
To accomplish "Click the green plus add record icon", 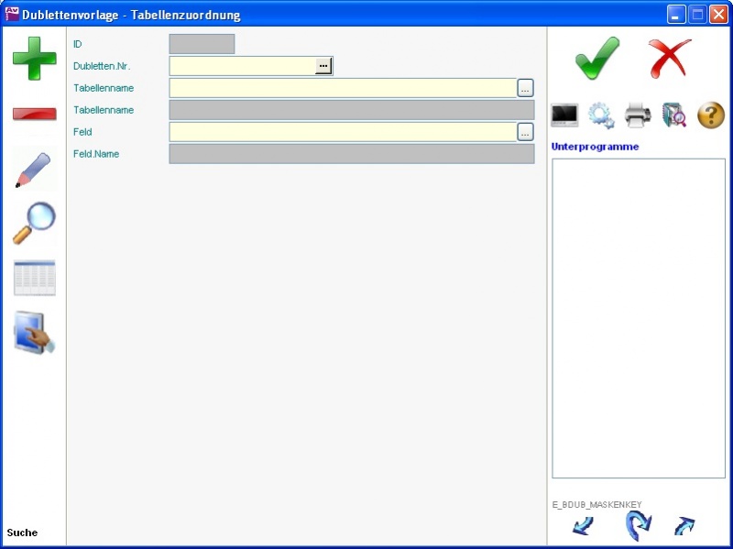I will tap(34, 59).
